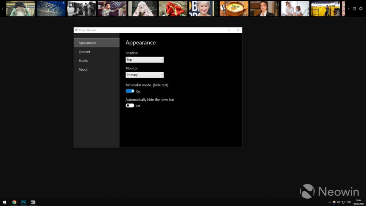
Task: Click the volume icon in system tray
Action: [x=339, y=202]
